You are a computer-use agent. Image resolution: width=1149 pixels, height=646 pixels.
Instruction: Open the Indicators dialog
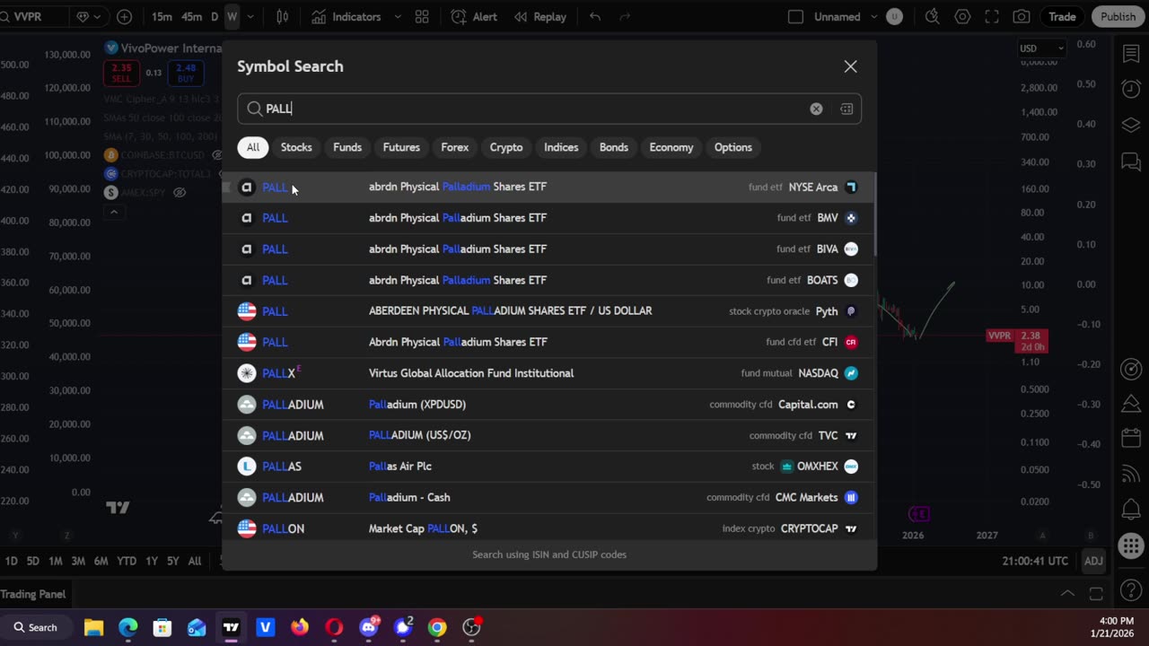[346, 16]
